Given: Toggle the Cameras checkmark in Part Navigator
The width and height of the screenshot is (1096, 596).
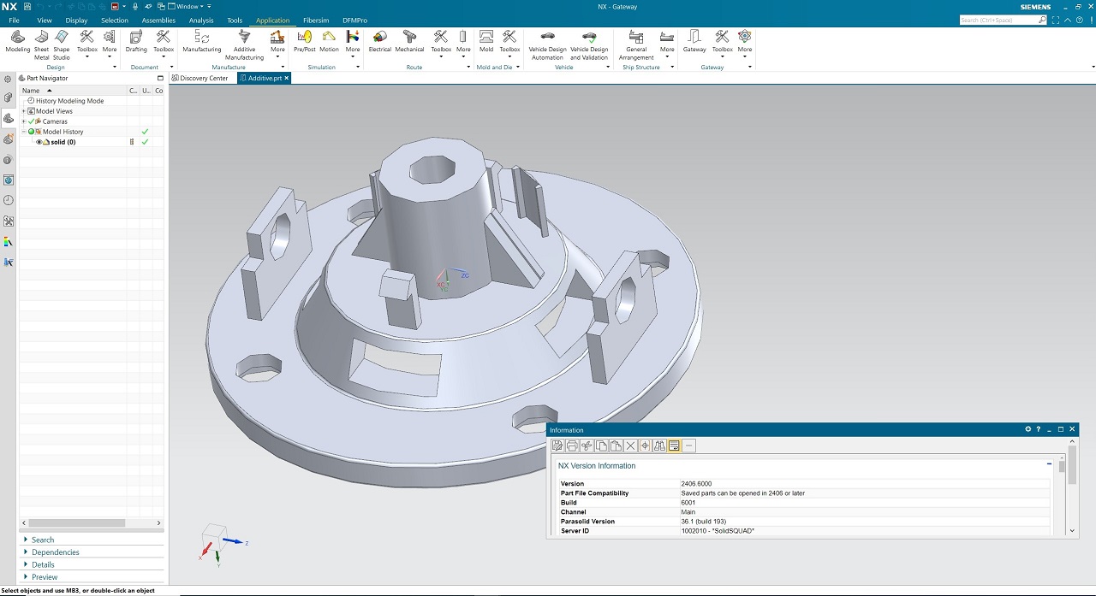Looking at the screenshot, I should (x=32, y=121).
